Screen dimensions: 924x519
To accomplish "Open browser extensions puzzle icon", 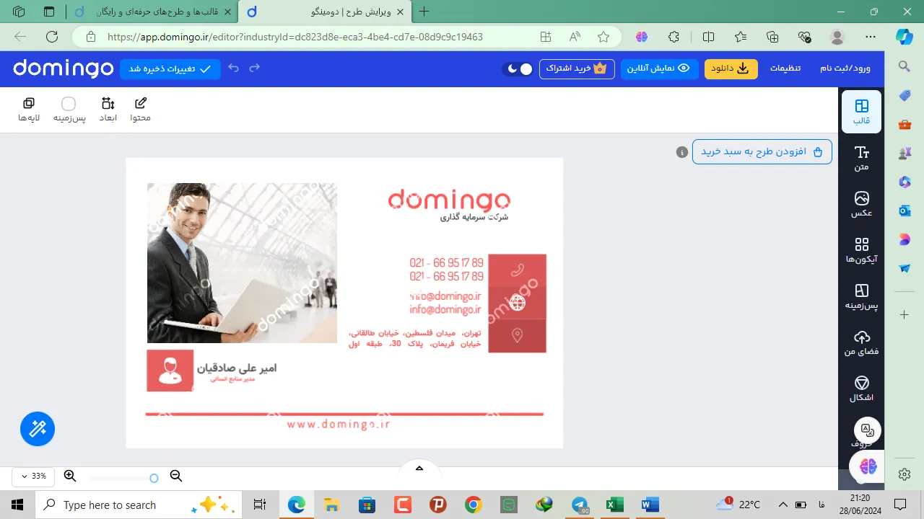I will coord(674,37).
